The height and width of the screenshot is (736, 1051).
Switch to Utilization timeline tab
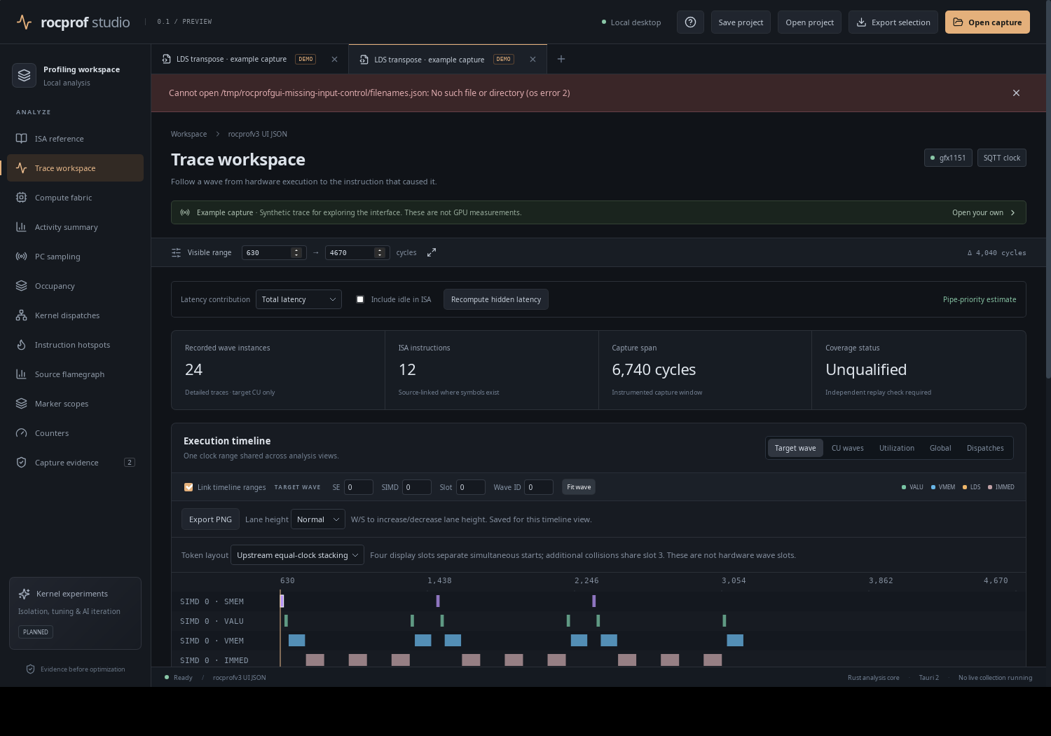coord(897,448)
